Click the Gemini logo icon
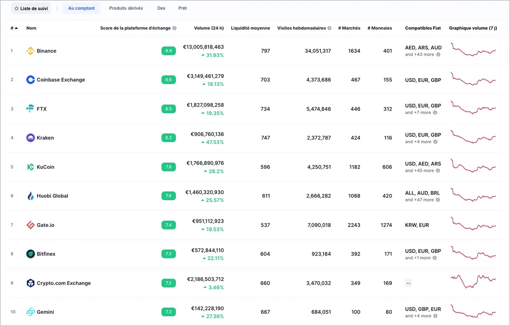The width and height of the screenshot is (510, 326). pos(30,312)
